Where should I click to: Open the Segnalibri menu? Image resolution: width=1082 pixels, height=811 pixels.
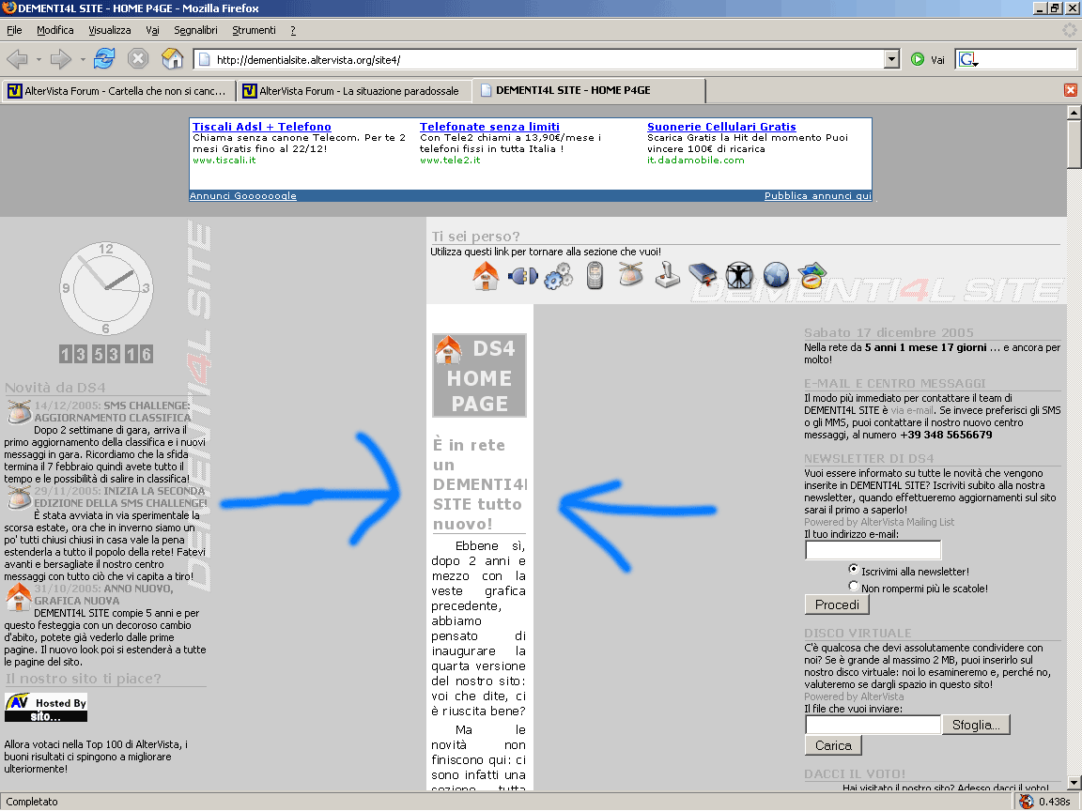click(x=195, y=30)
